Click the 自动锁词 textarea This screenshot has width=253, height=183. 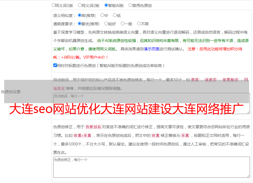(152, 103)
